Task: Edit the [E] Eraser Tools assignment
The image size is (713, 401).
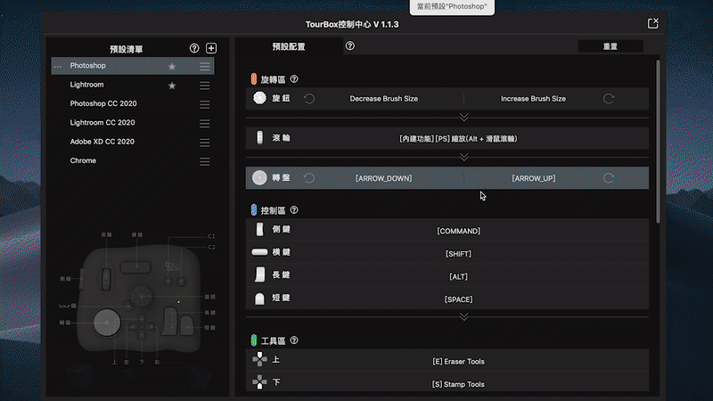Action: point(458,362)
